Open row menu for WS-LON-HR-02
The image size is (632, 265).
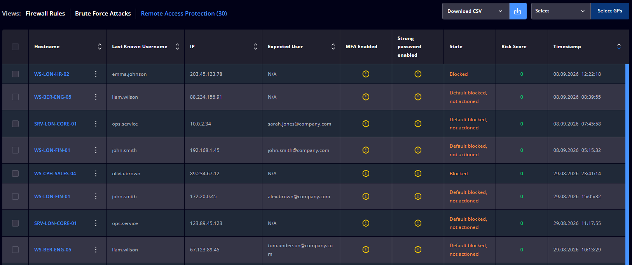[x=96, y=74]
